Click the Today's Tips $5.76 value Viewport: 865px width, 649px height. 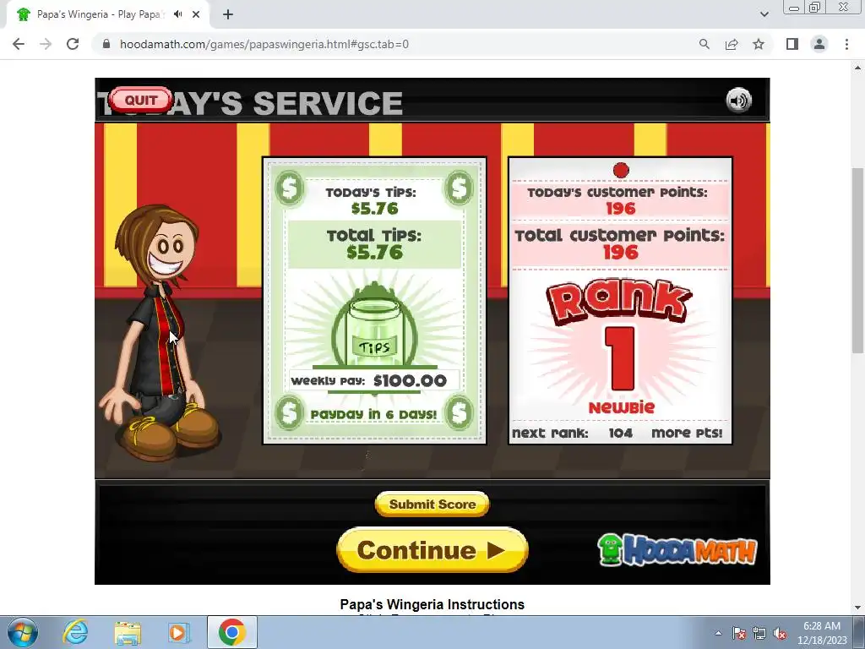374,209
